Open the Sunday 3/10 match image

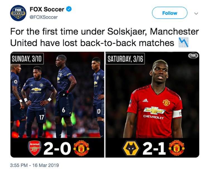57,104
